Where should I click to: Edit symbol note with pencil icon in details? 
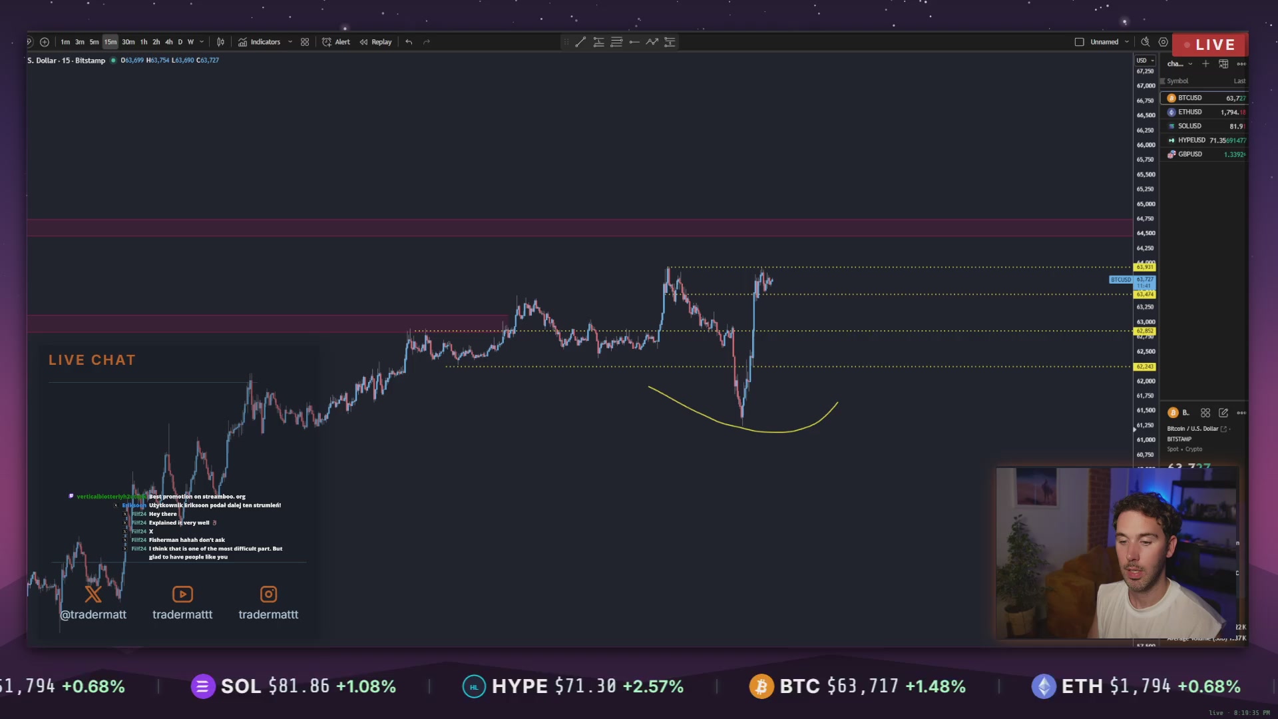pos(1223,413)
